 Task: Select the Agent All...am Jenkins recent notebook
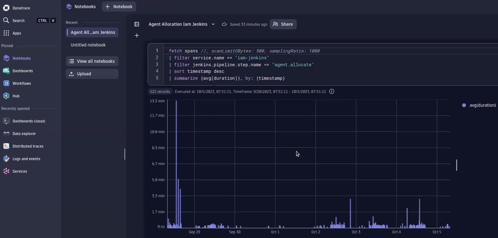point(92,32)
